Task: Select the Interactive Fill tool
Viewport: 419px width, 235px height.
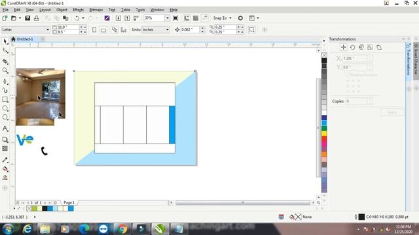Action: point(5,169)
